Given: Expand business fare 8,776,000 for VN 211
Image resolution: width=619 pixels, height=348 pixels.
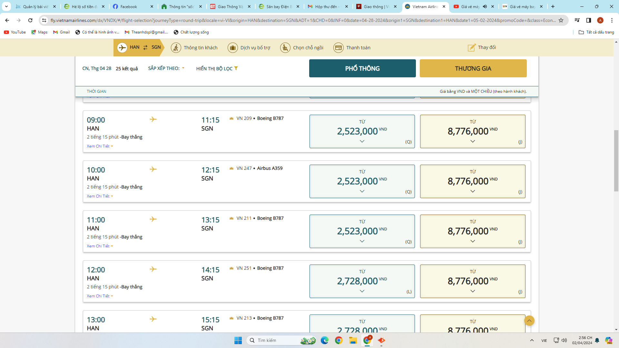Looking at the screenshot, I should [x=473, y=231].
